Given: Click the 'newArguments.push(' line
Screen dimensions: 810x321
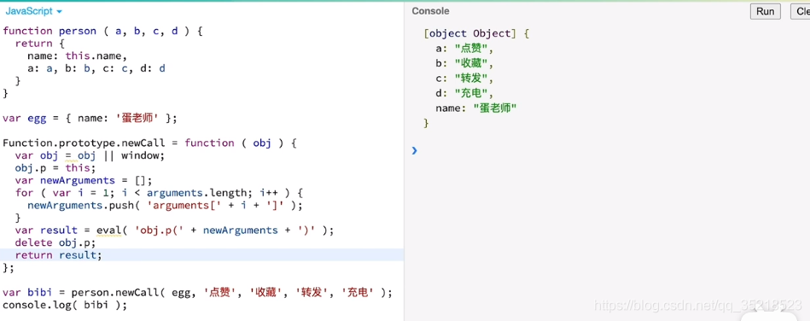Looking at the screenshot, I should (165, 205).
